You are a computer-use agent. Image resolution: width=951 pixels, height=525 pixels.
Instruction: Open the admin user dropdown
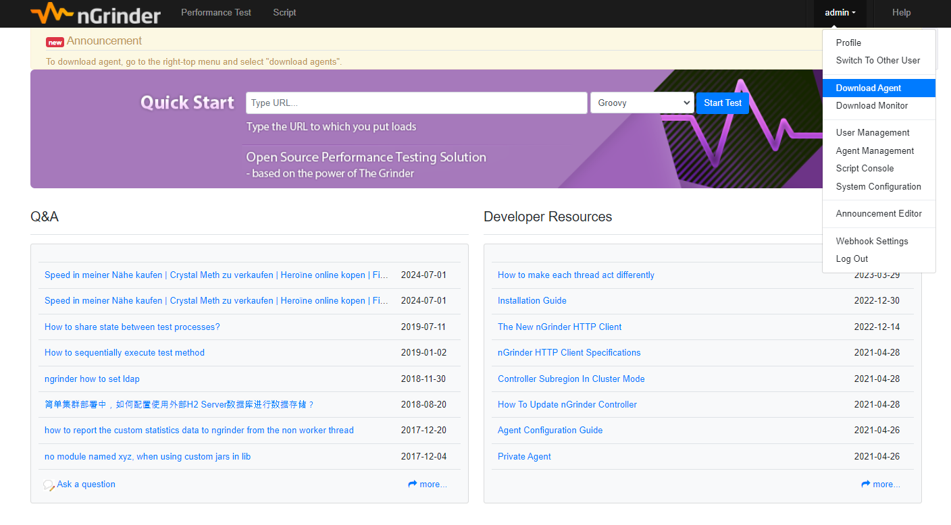point(840,13)
